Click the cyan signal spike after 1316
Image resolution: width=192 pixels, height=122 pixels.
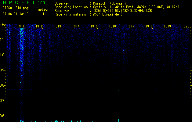(x=118, y=120)
